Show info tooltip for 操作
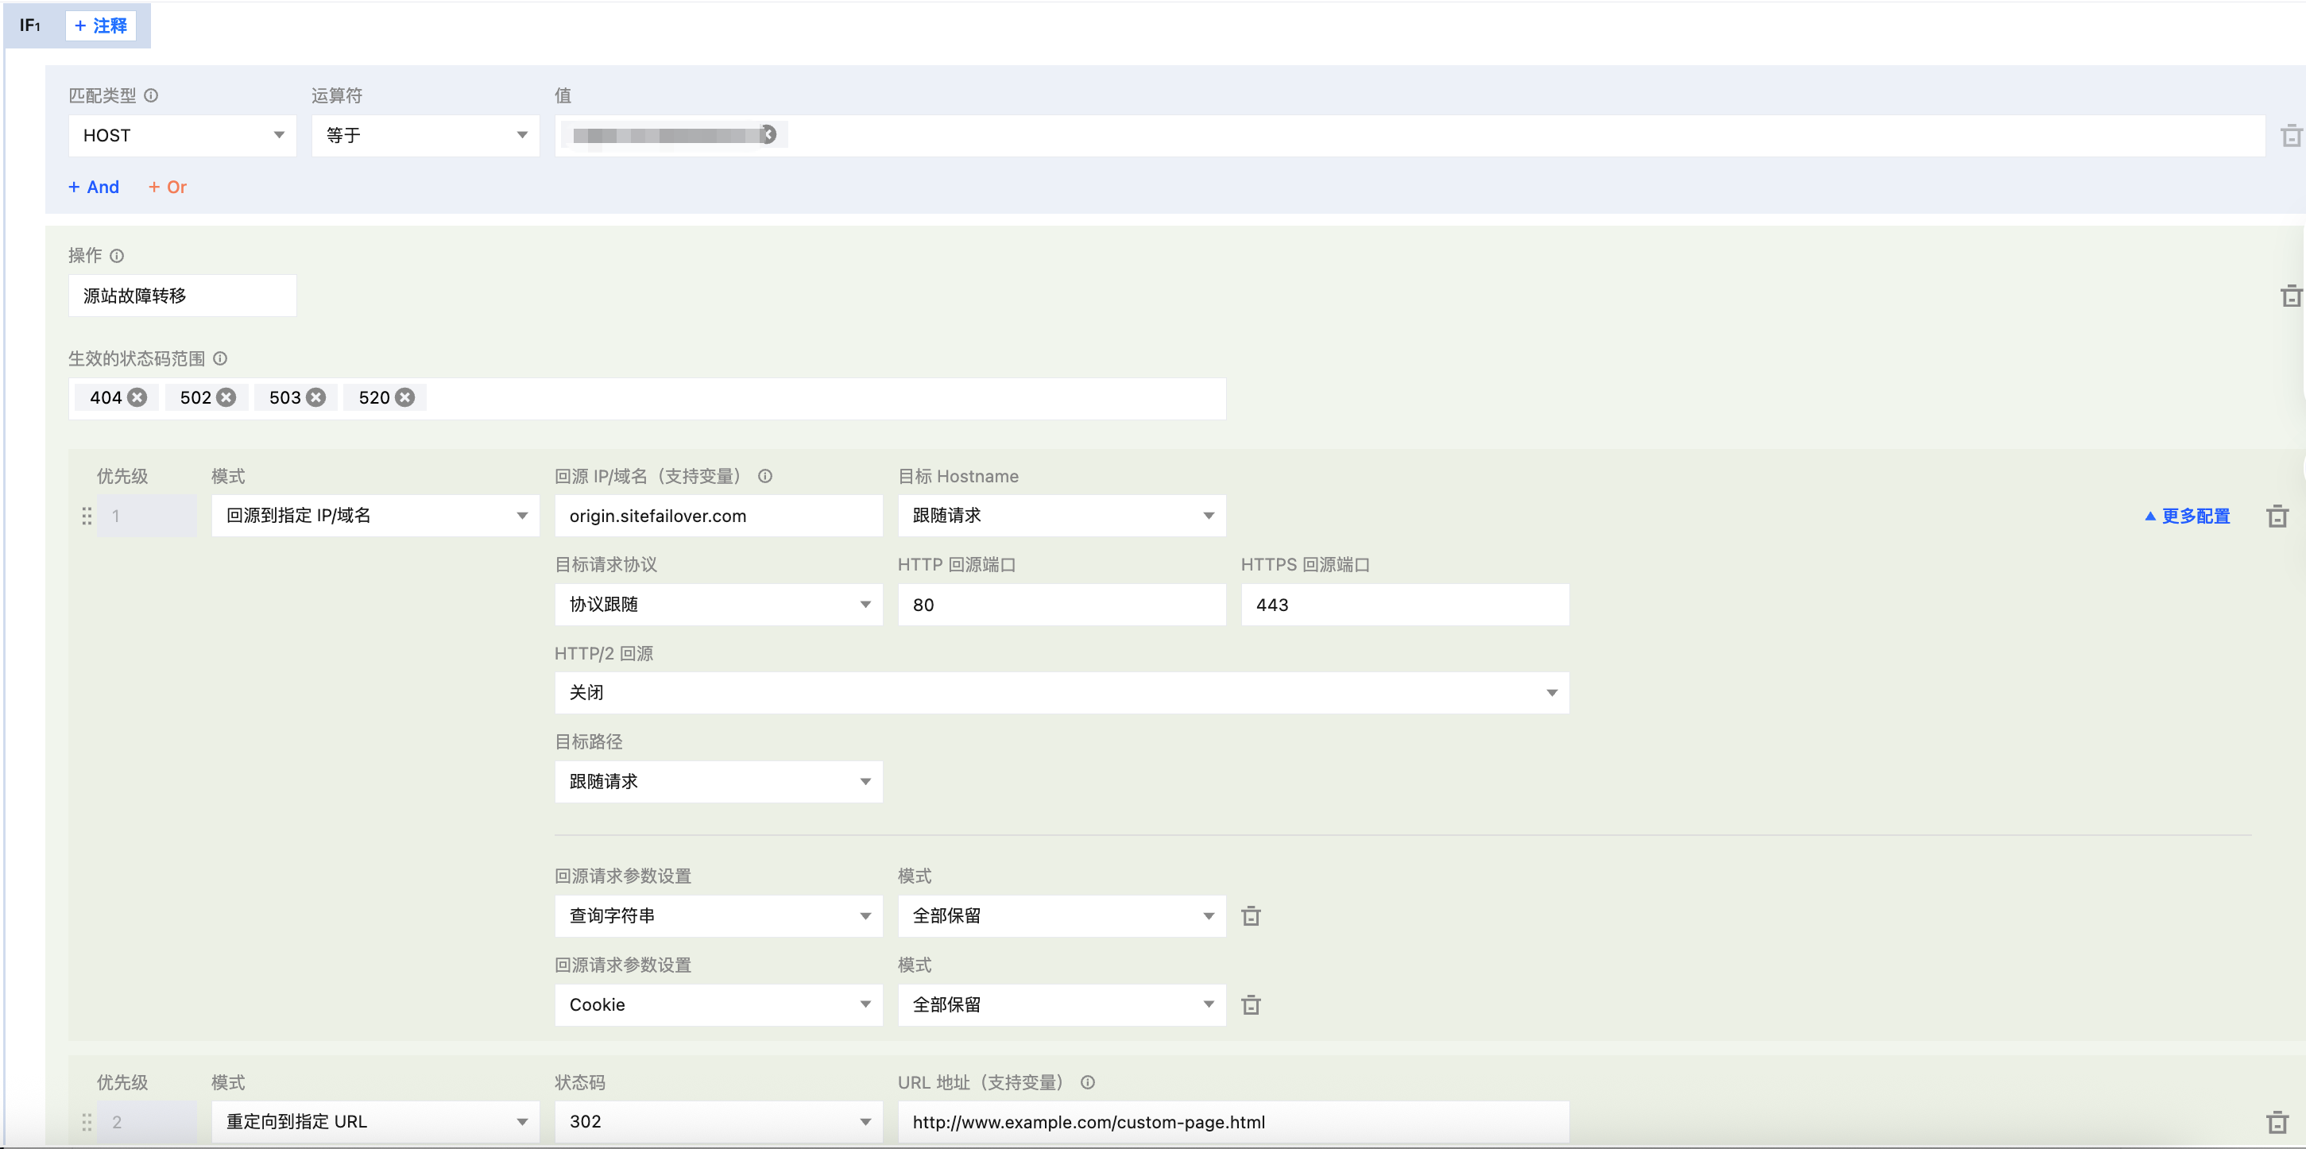This screenshot has height=1149, width=2306. 116,256
